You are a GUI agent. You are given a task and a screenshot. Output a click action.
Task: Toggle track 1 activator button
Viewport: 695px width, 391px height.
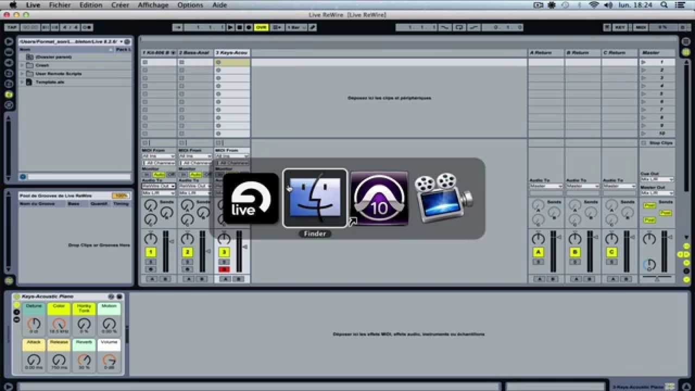[151, 252]
